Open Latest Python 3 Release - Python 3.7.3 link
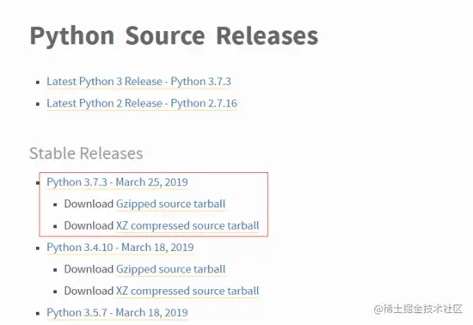 click(138, 82)
